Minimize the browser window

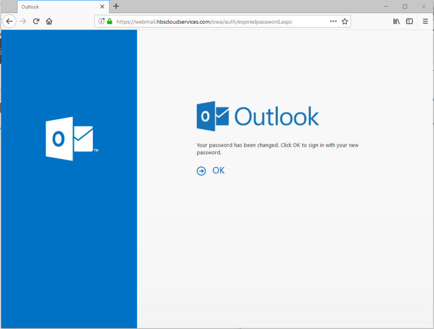pos(386,7)
